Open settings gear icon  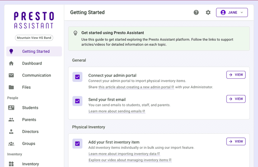pyautogui.click(x=208, y=13)
